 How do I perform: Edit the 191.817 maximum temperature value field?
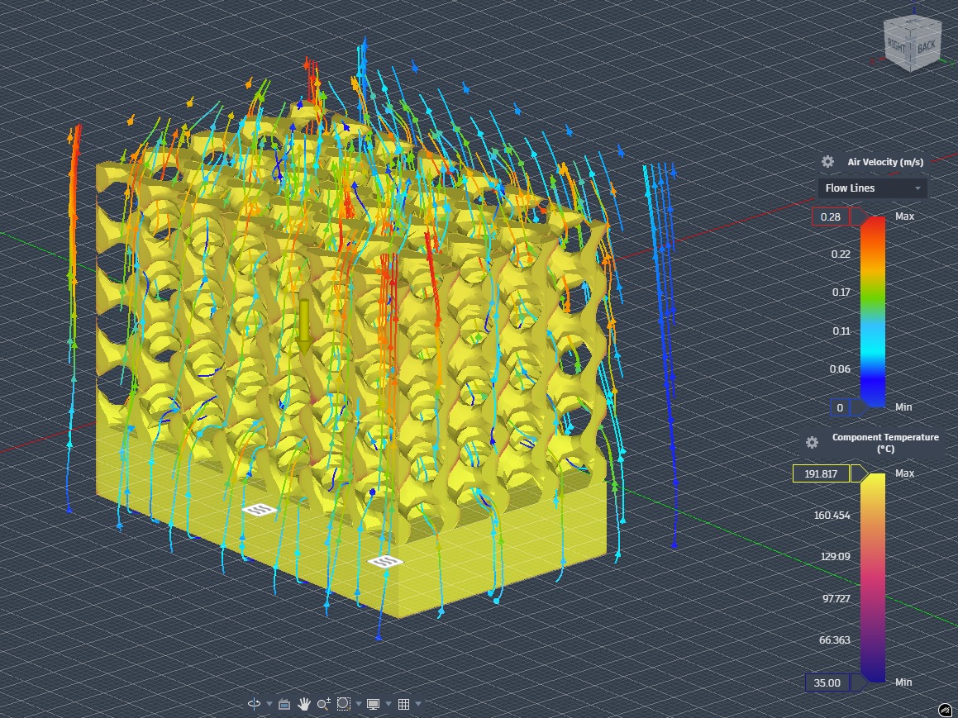[821, 473]
